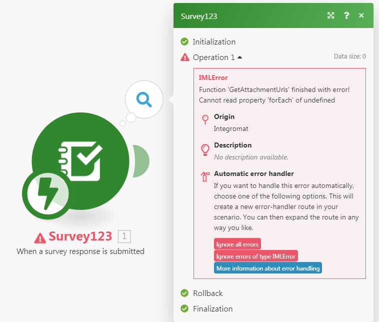Click the 'GetAttachmentUrls' error message line
Screen dimensions: 379x322
click(274, 89)
